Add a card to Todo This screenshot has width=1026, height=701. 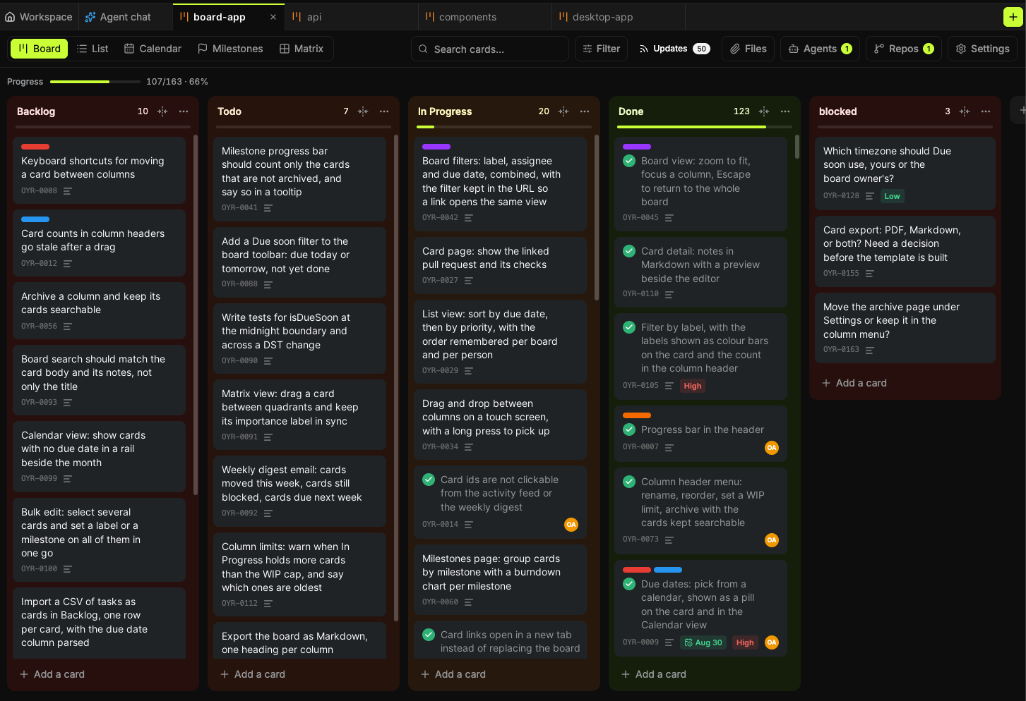point(253,674)
